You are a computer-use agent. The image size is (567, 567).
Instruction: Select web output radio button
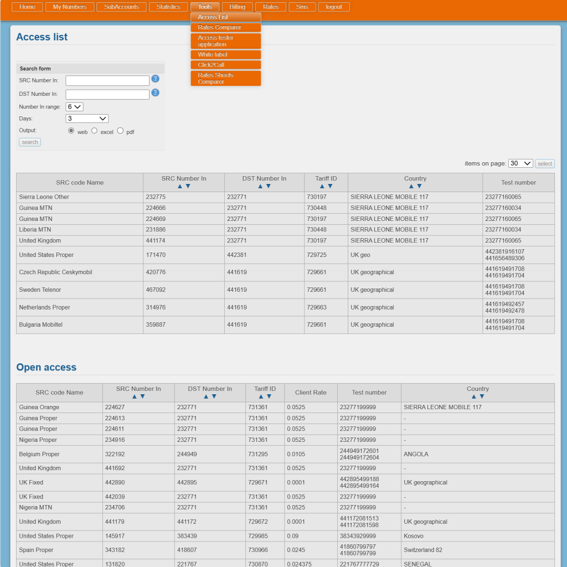71,131
